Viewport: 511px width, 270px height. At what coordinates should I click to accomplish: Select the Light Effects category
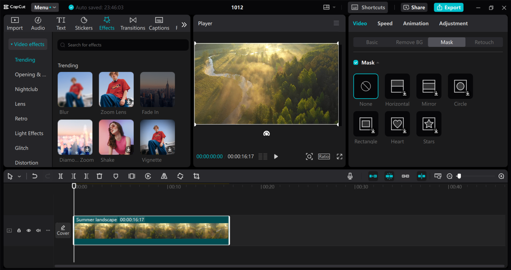29,133
